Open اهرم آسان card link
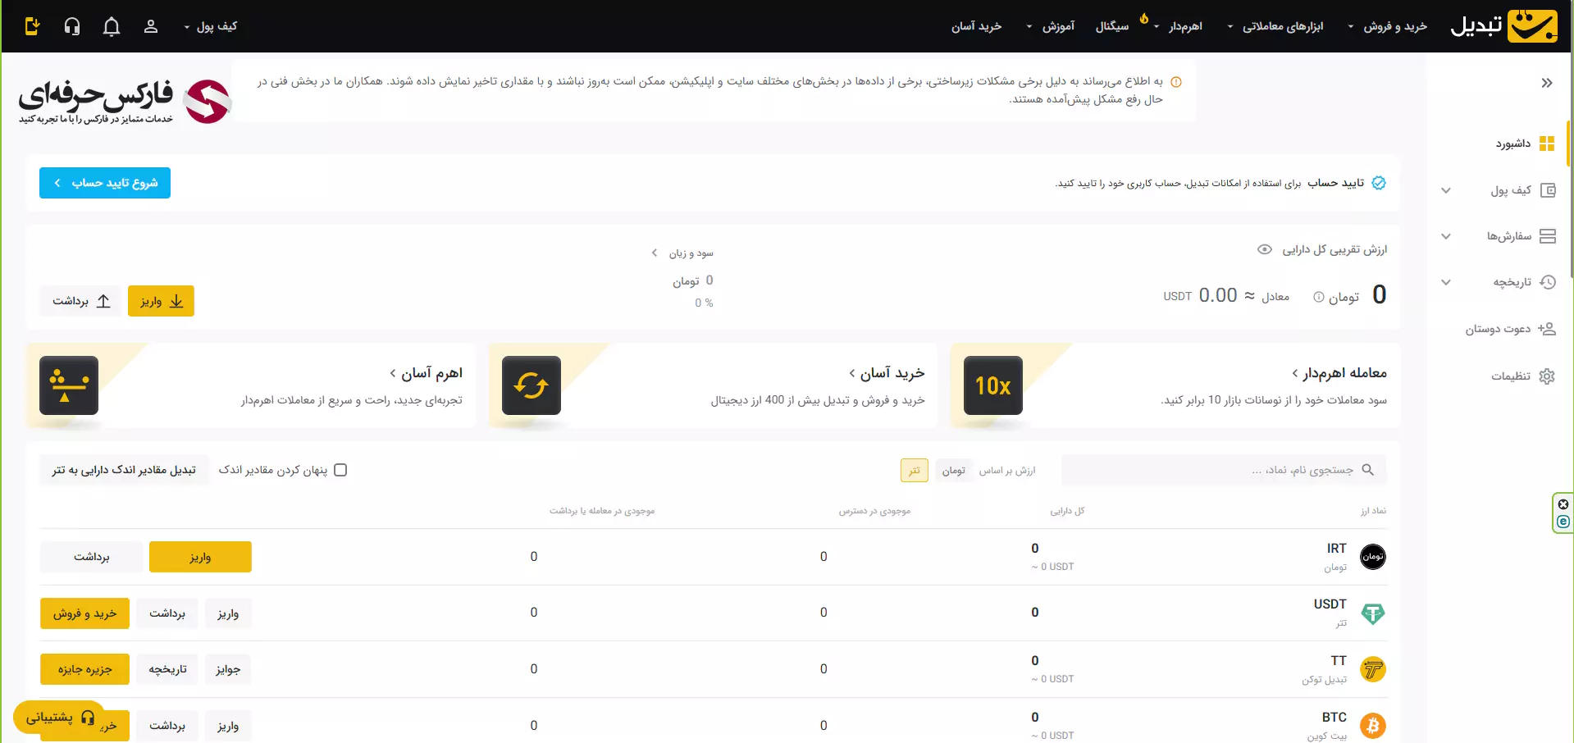 (426, 373)
